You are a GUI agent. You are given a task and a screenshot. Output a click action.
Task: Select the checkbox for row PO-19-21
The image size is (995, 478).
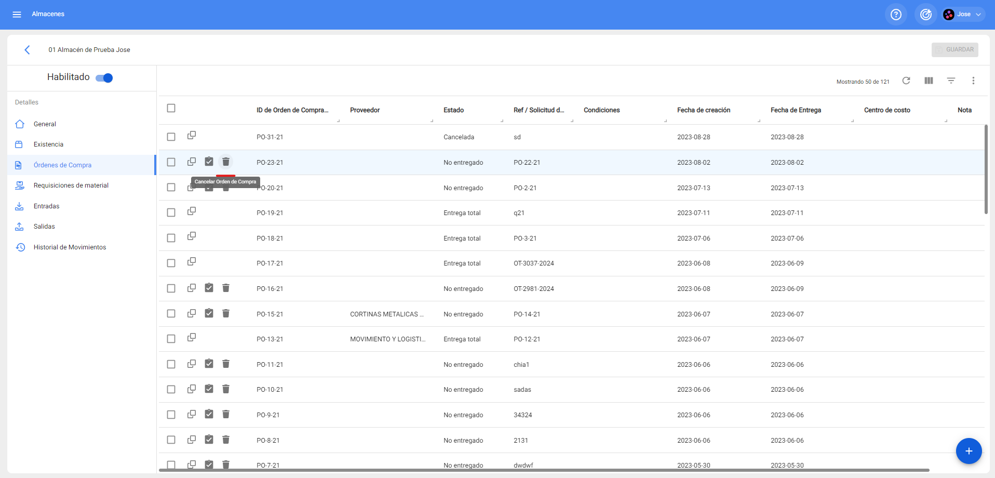[x=171, y=213]
